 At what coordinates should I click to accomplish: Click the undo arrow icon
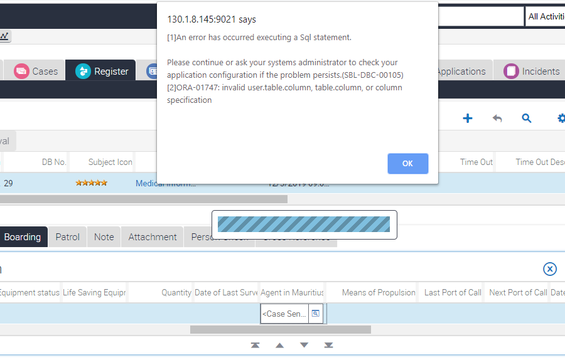pyautogui.click(x=497, y=118)
